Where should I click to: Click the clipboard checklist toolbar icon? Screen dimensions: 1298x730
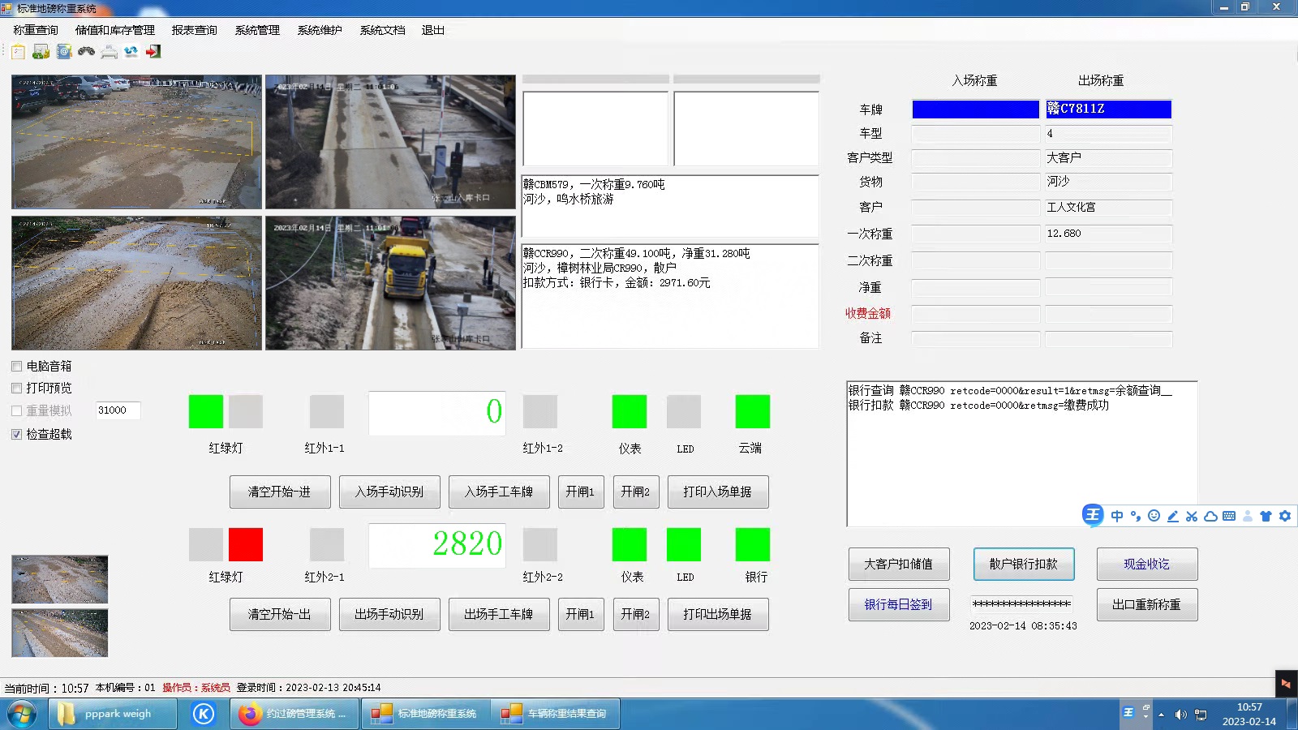[18, 52]
